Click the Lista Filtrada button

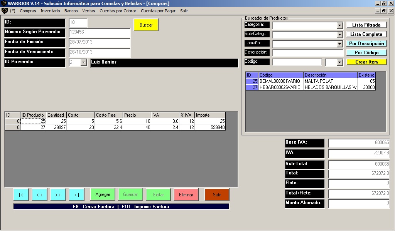tap(366, 25)
